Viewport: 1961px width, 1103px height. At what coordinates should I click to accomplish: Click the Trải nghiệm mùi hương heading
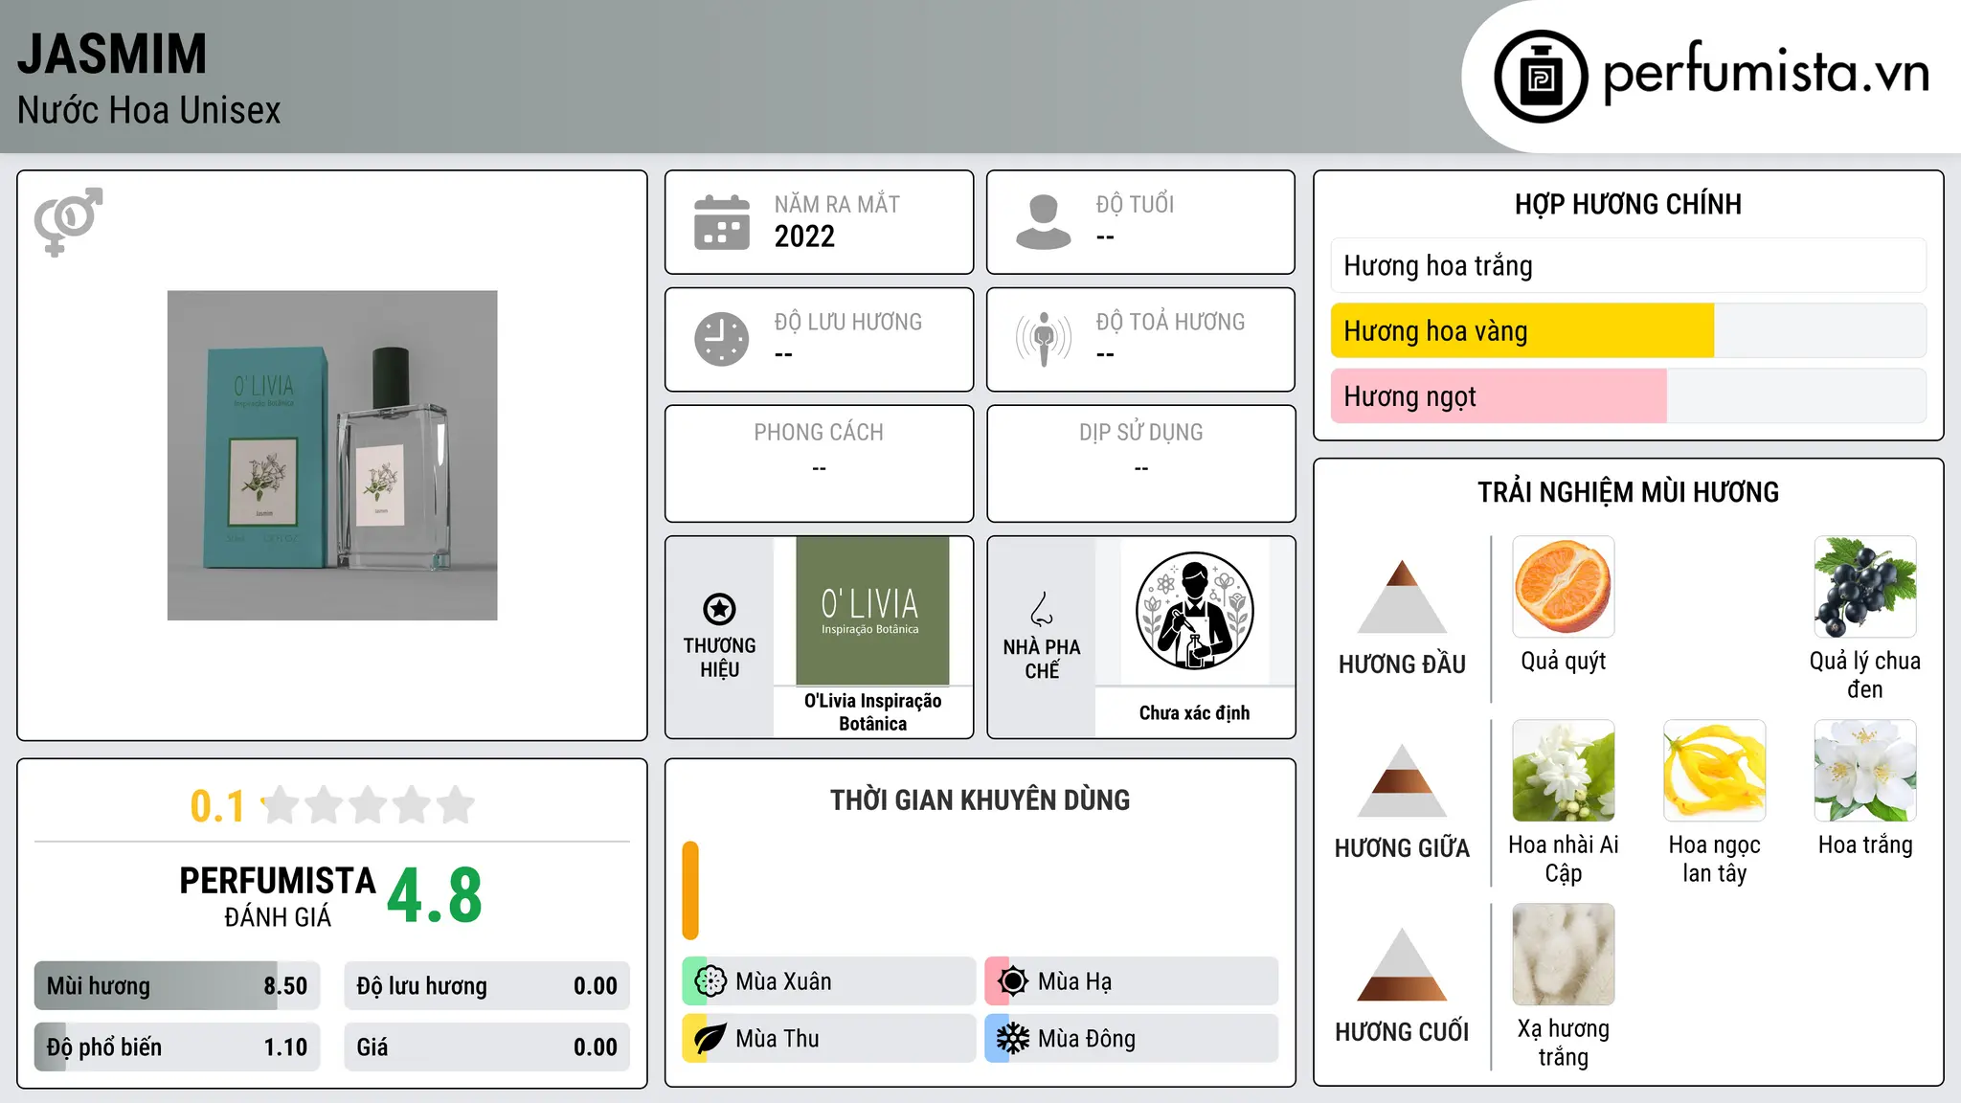pyautogui.click(x=1628, y=492)
